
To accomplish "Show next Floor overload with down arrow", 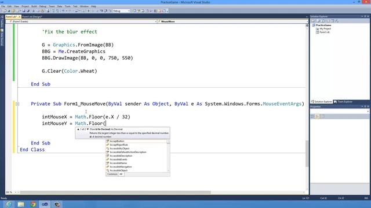I will [88, 129].
